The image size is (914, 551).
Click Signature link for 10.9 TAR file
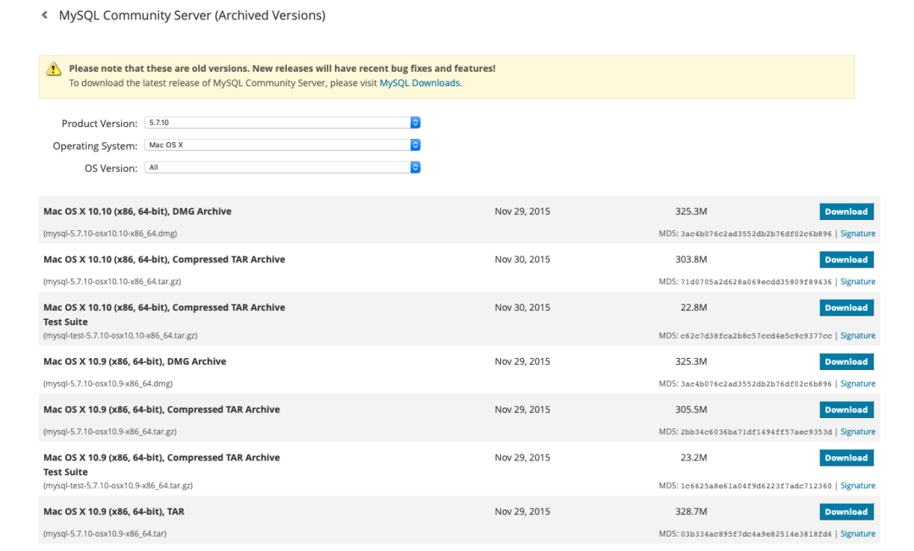coord(857,534)
